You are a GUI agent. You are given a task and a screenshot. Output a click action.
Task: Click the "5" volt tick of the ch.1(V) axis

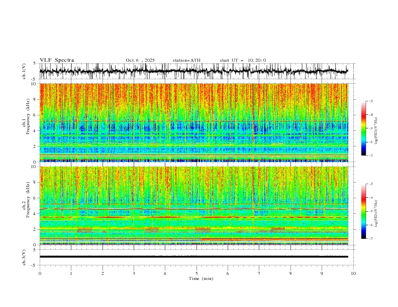35,64
